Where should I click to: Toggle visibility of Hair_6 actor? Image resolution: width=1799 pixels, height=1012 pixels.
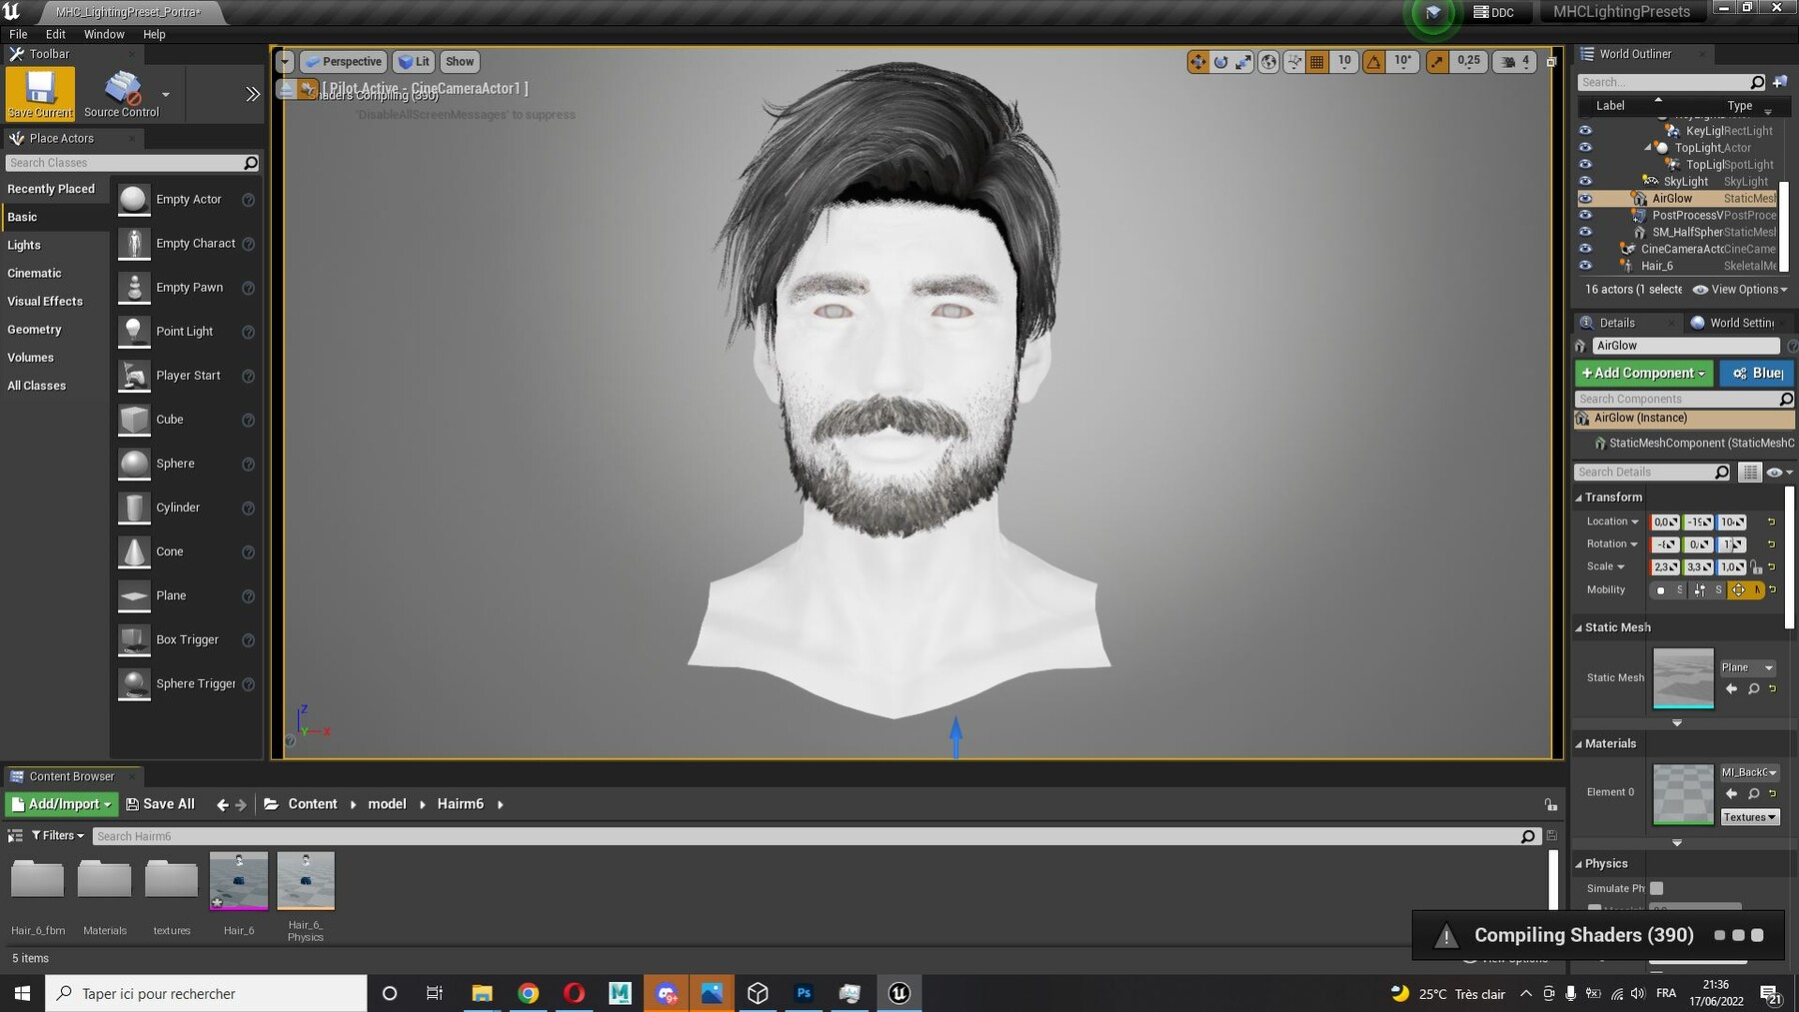1585,266
